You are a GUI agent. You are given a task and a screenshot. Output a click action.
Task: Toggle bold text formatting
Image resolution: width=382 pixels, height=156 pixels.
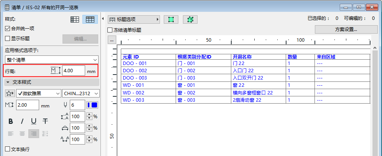(10, 121)
